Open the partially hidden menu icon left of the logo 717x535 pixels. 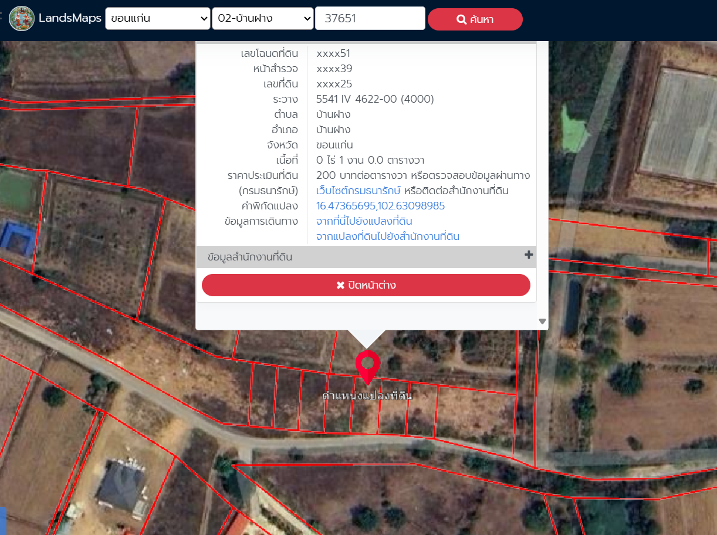(x=2, y=18)
